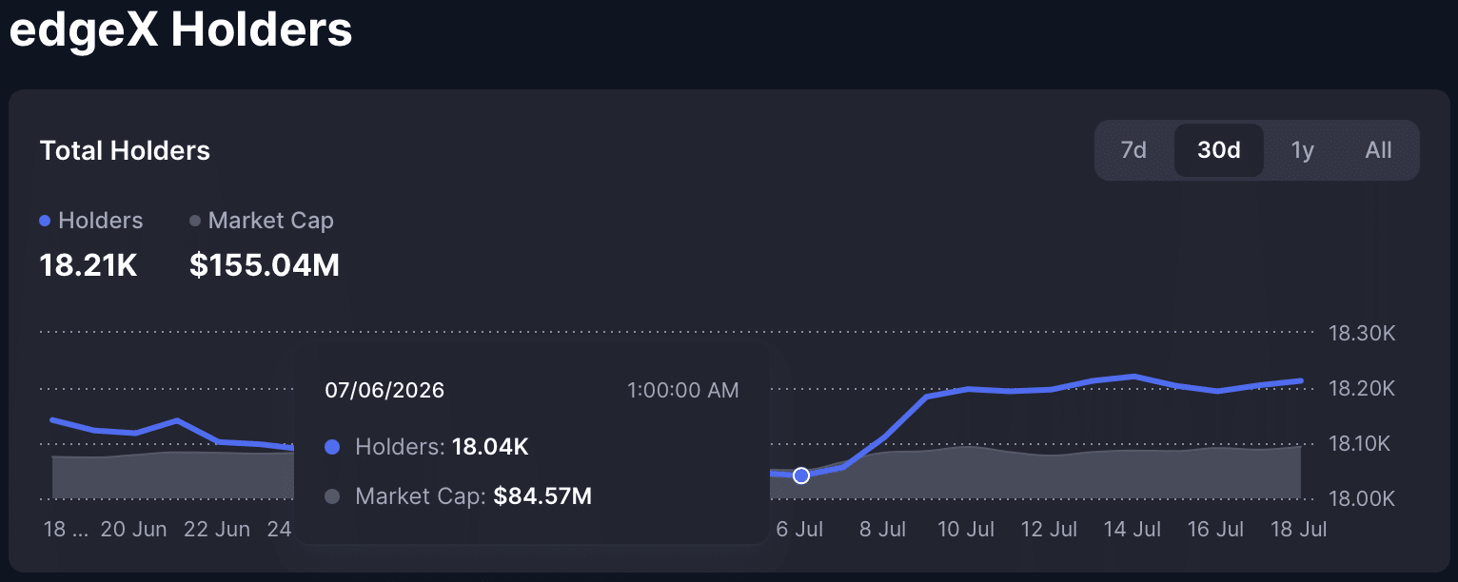Image resolution: width=1458 pixels, height=582 pixels.
Task: Click the 07/06/2026 tooltip date
Action: click(x=384, y=390)
